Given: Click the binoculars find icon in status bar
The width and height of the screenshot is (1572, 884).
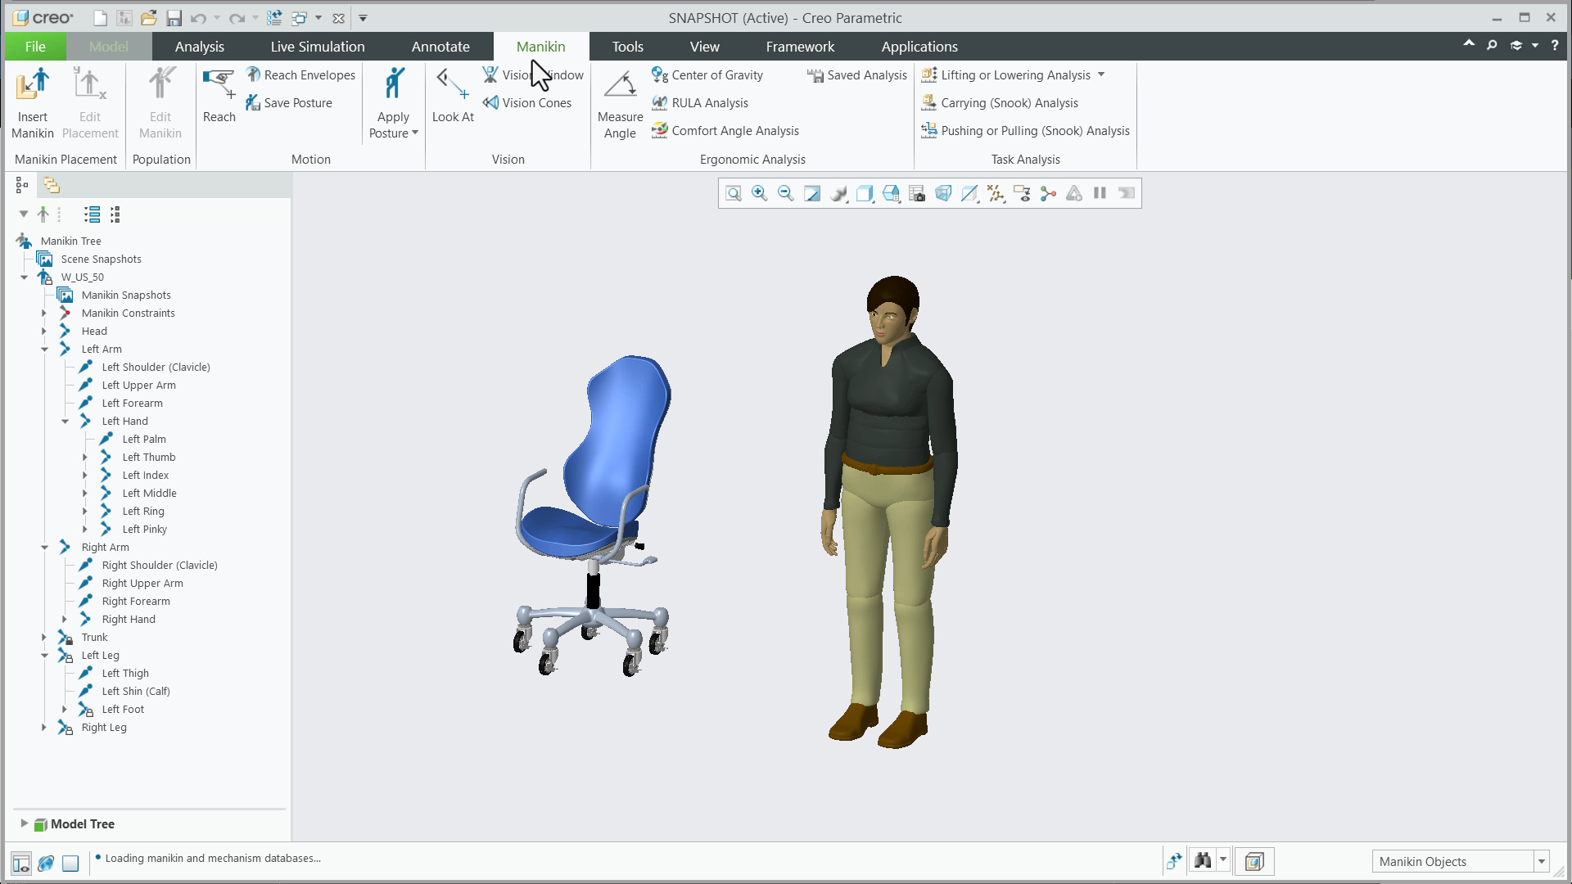Looking at the screenshot, I should point(1203,860).
